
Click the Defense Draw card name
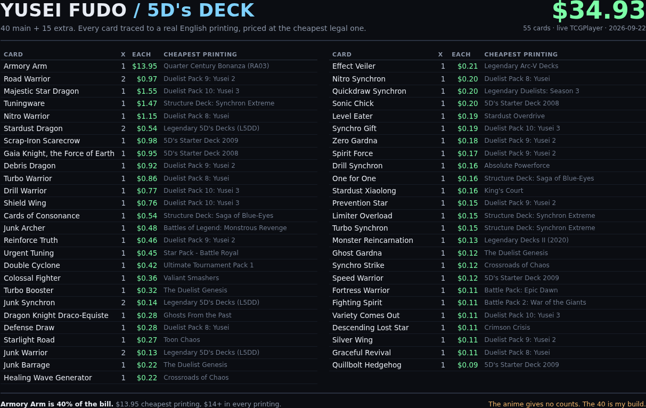29,328
